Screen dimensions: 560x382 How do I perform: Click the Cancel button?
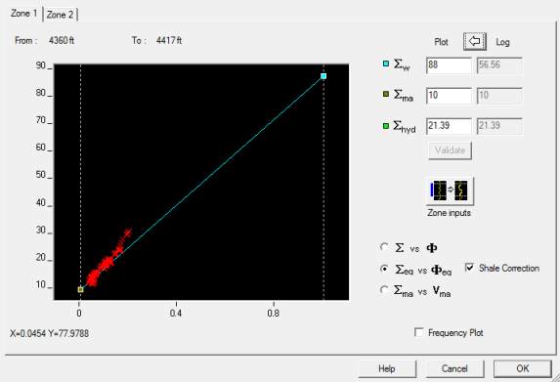pos(454,368)
